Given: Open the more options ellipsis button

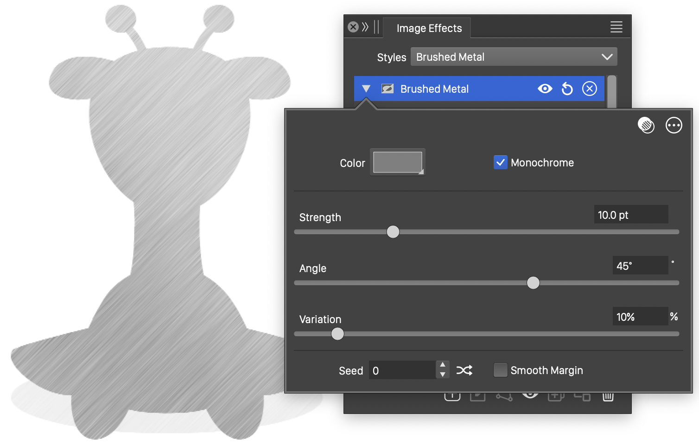Looking at the screenshot, I should pyautogui.click(x=674, y=125).
